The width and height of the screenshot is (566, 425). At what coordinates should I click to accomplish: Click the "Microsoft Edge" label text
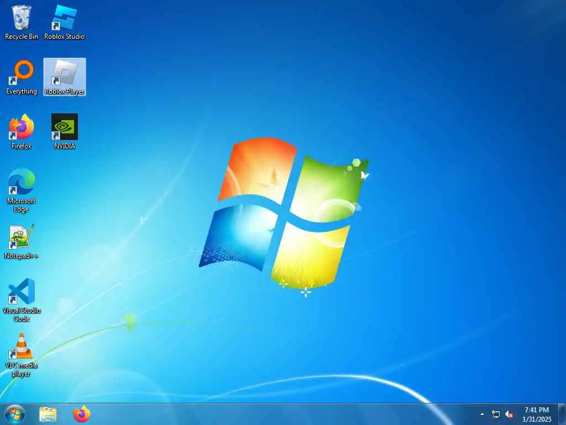click(22, 205)
